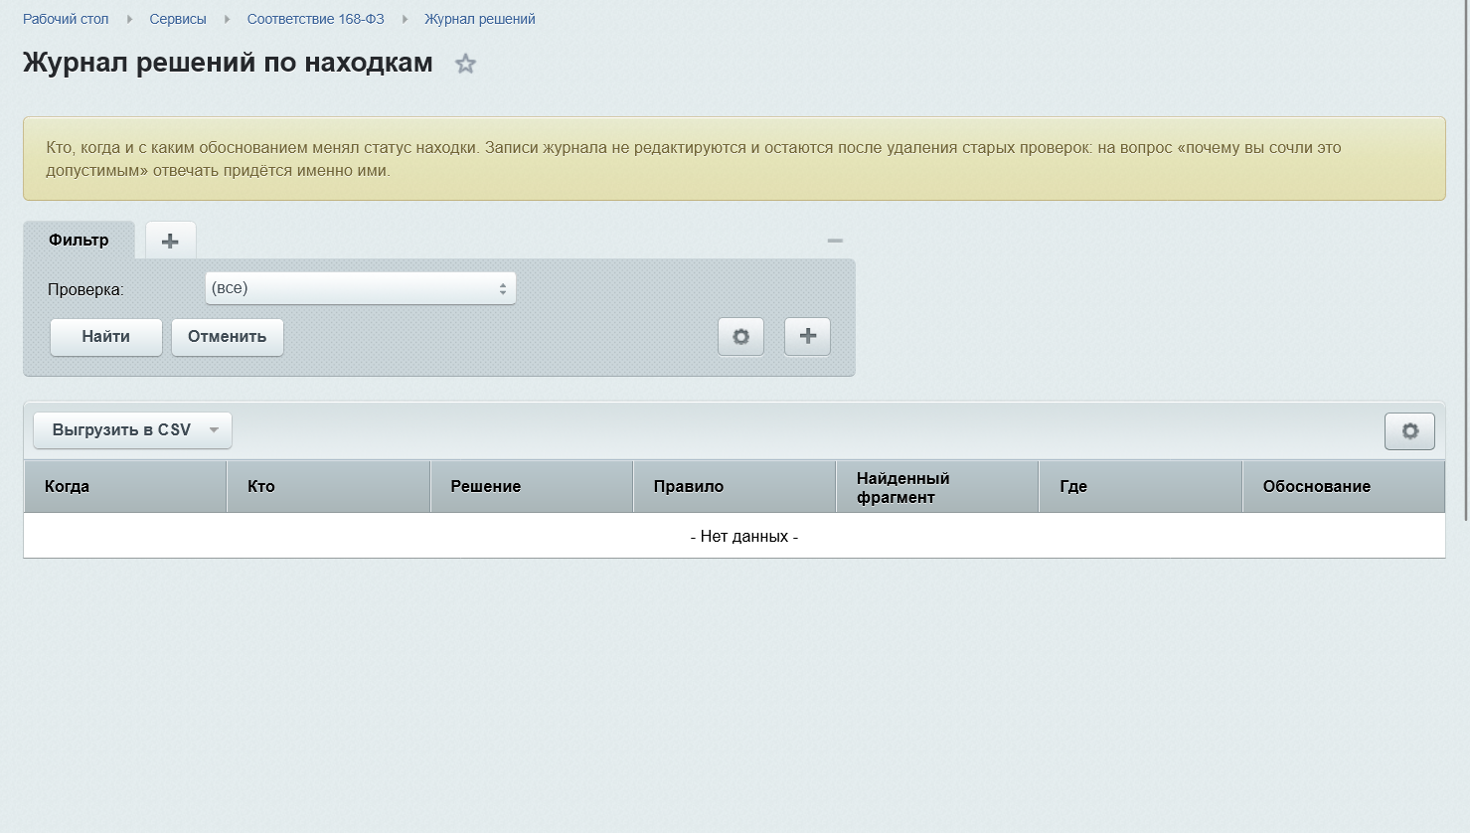Collapse the filter panel with minus icon
The height and width of the screenshot is (833, 1470).
click(835, 241)
